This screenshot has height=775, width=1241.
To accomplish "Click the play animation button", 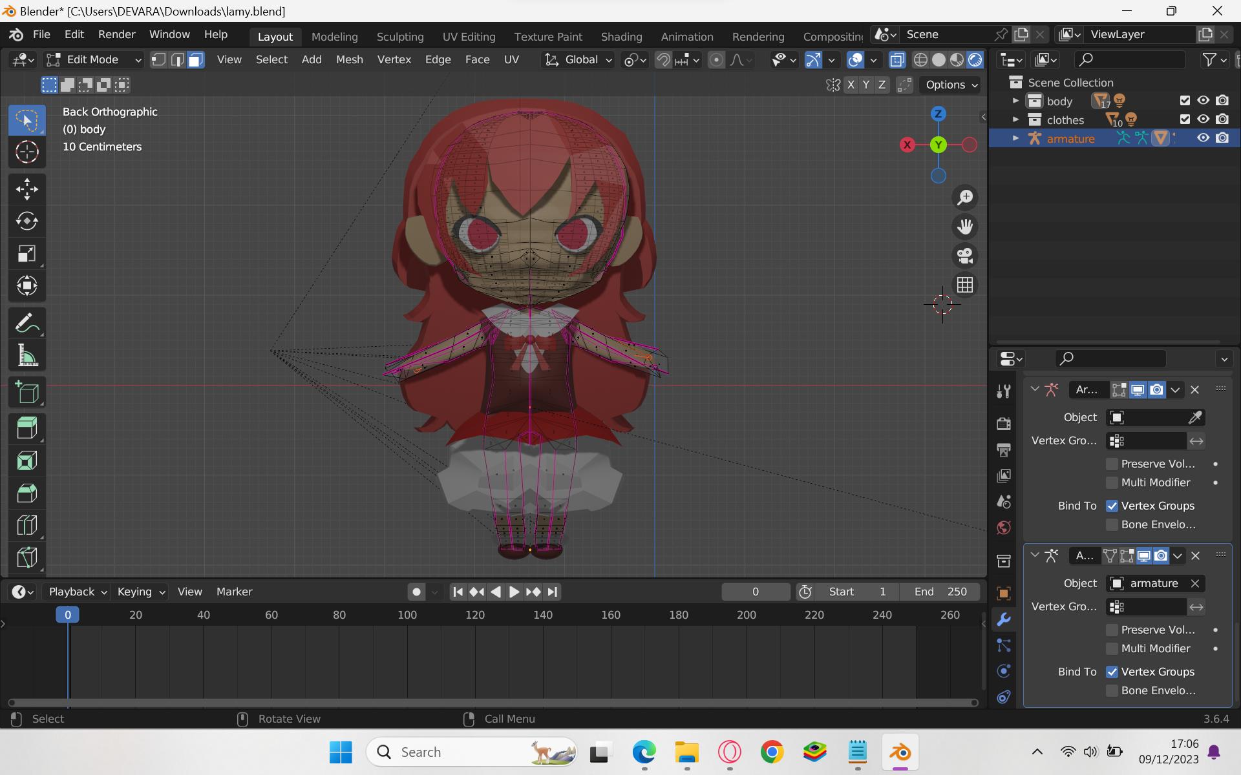I will click(x=514, y=591).
